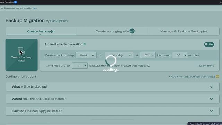Click Connect with support button

tap(205, 124)
